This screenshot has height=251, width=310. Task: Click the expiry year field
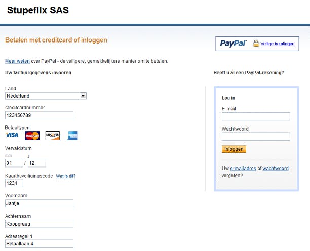(37, 163)
